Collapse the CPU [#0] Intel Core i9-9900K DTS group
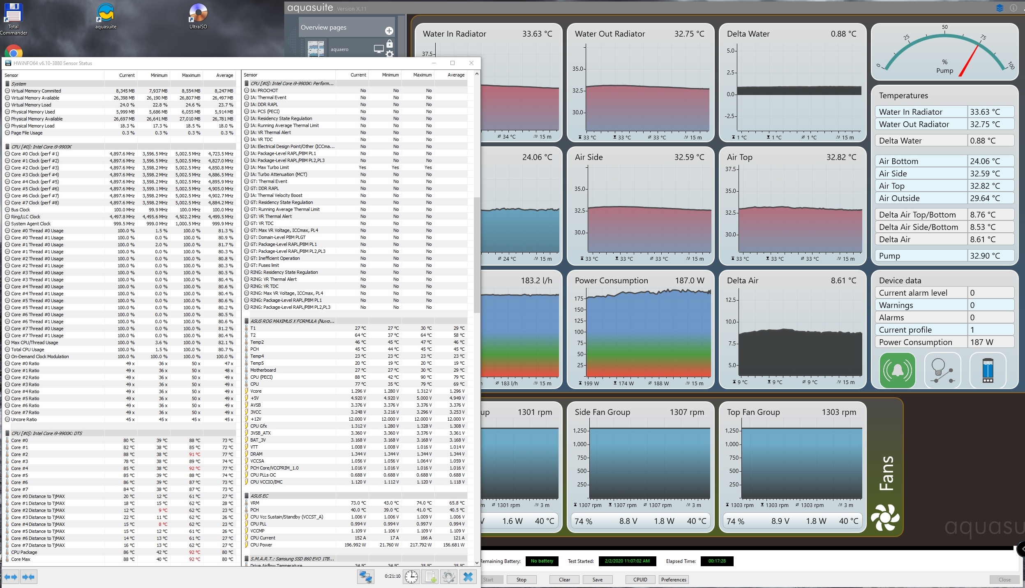This screenshot has width=1025, height=588. pyautogui.click(x=46, y=433)
